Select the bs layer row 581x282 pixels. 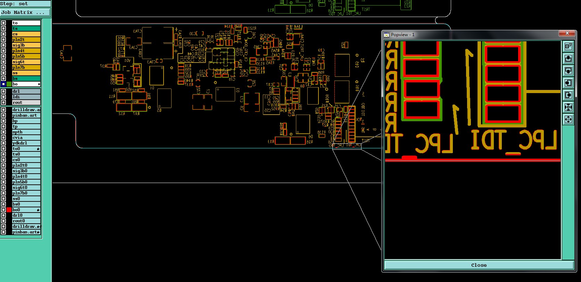tap(26, 78)
